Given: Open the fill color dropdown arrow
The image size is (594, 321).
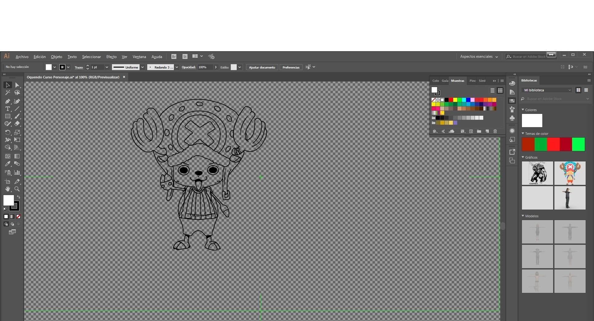Looking at the screenshot, I should 54,67.
